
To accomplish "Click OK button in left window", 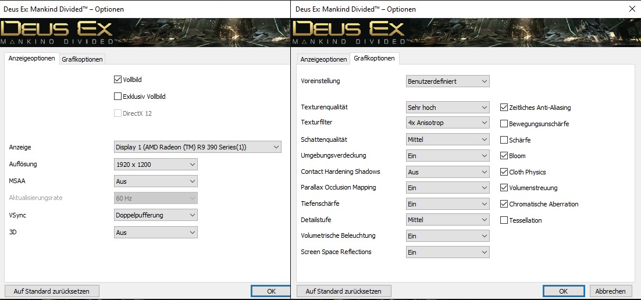I will (x=271, y=291).
